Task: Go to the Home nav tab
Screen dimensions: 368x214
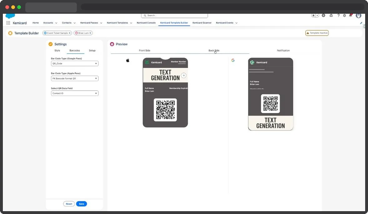Action: [36, 23]
